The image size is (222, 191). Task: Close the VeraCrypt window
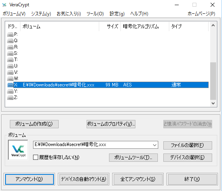click(213, 5)
